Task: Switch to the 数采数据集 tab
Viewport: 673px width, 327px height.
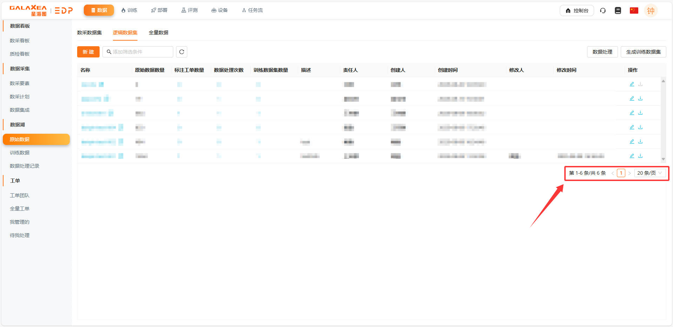Action: (89, 33)
